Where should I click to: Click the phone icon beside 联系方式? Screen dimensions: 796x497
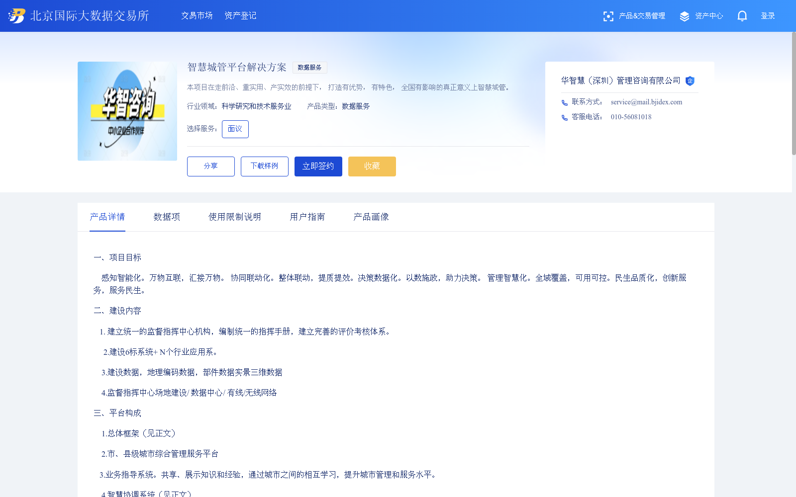[x=565, y=103]
